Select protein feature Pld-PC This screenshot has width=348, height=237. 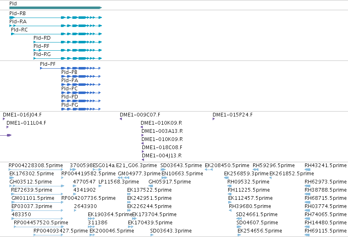(81, 93)
